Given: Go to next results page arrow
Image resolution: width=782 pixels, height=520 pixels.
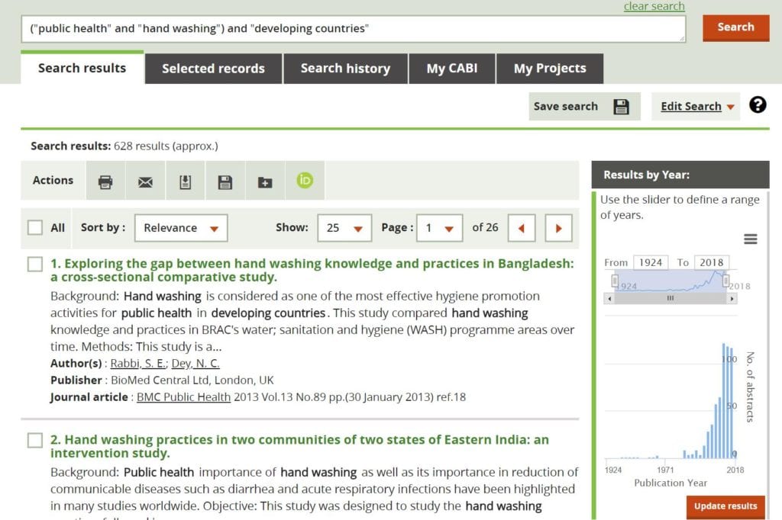Looking at the screenshot, I should pos(559,228).
